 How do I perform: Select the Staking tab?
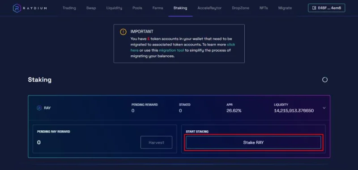click(180, 8)
